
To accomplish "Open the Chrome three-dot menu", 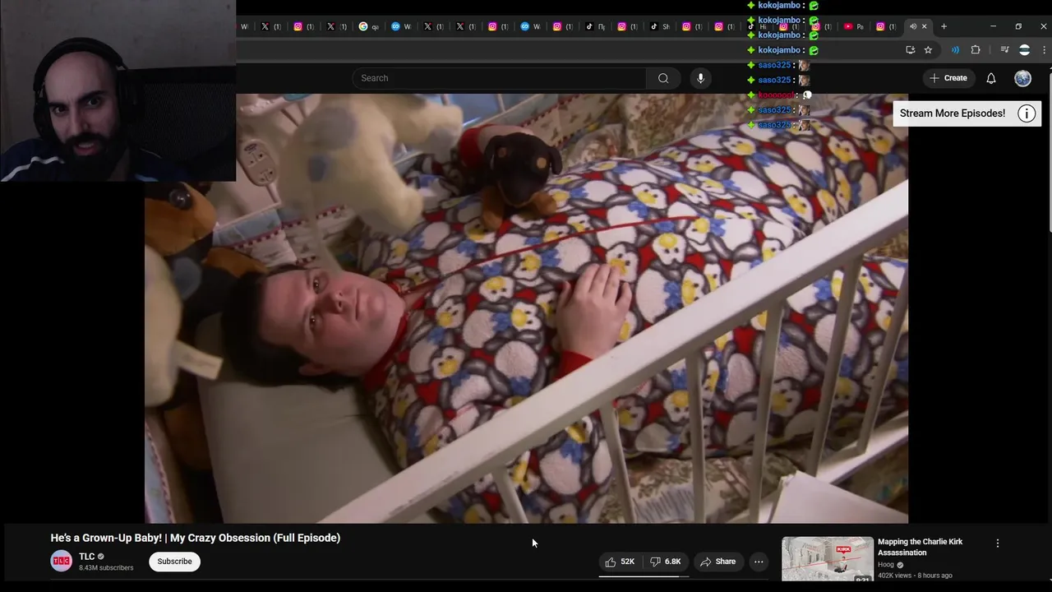I will [1044, 50].
